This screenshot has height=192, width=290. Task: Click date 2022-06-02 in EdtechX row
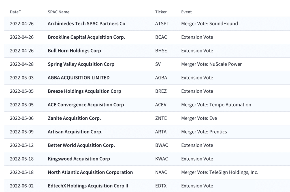pyautogui.click(x=22, y=186)
